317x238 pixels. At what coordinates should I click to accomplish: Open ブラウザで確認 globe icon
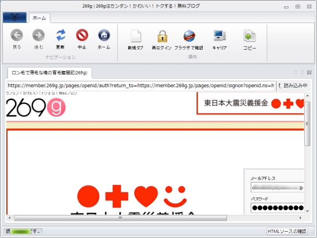click(x=189, y=36)
